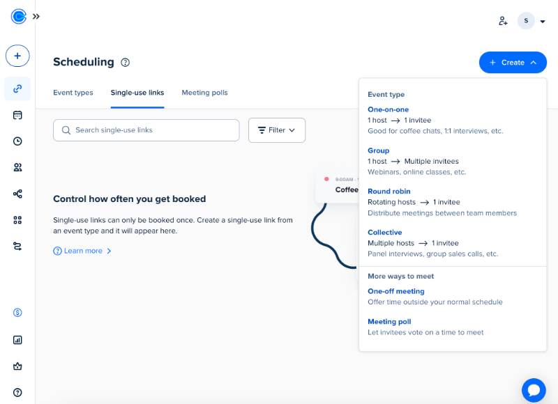The image size is (558, 404).
Task: Open Help via the question mark icon
Action: (17, 391)
